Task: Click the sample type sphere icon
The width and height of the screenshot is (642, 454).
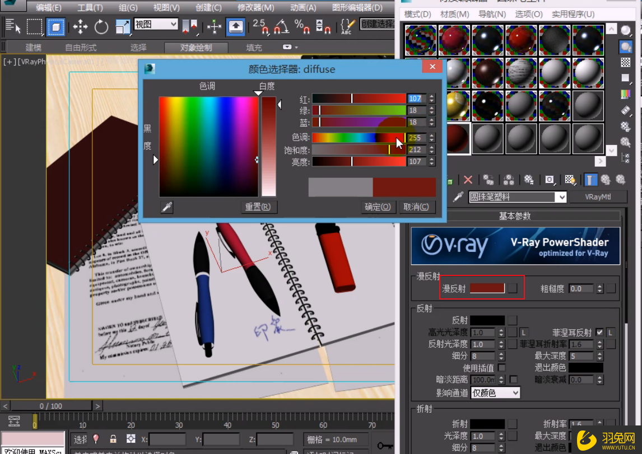Action: (x=626, y=31)
